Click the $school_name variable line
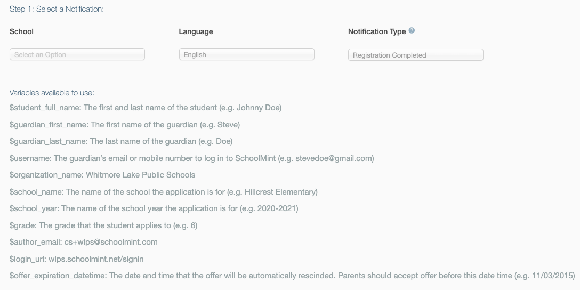 [164, 192]
